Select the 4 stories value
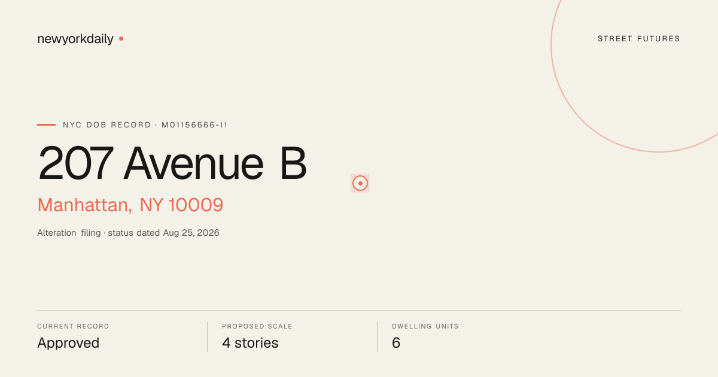Screen dimensions: 718x377 point(250,343)
